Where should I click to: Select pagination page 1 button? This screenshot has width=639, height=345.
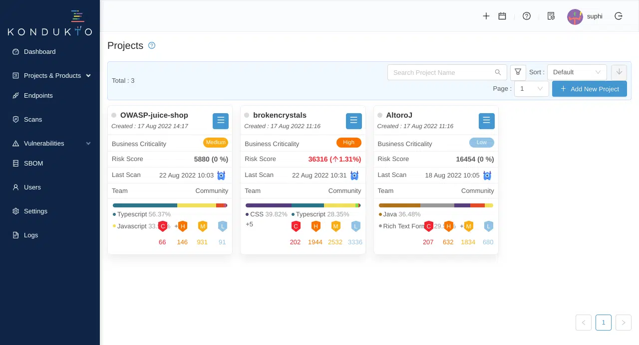[x=603, y=323]
